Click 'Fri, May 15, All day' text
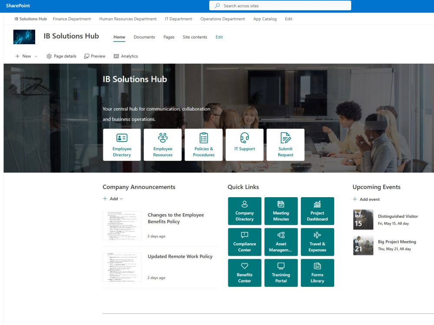The width and height of the screenshot is (434, 325). pyautogui.click(x=393, y=224)
